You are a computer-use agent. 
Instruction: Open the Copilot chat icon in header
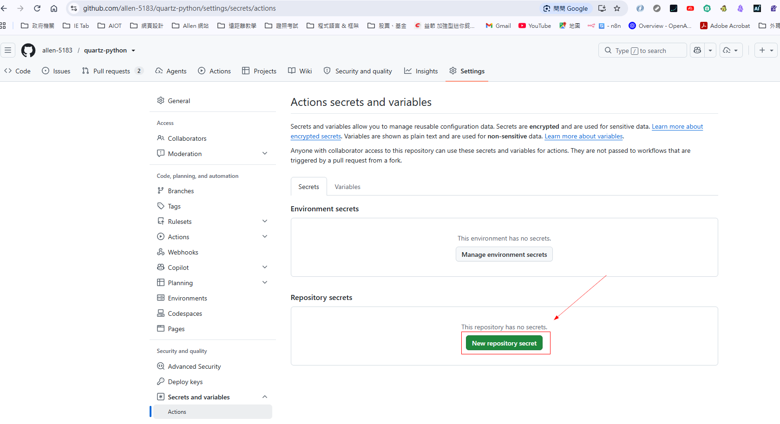(x=697, y=50)
